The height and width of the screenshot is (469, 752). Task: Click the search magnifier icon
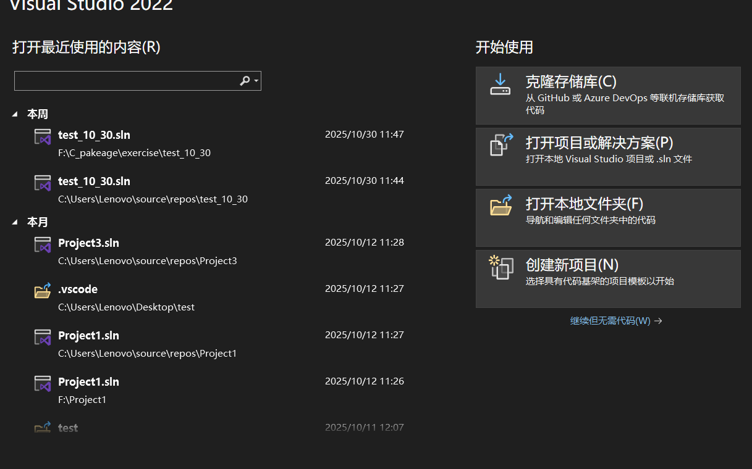point(245,81)
